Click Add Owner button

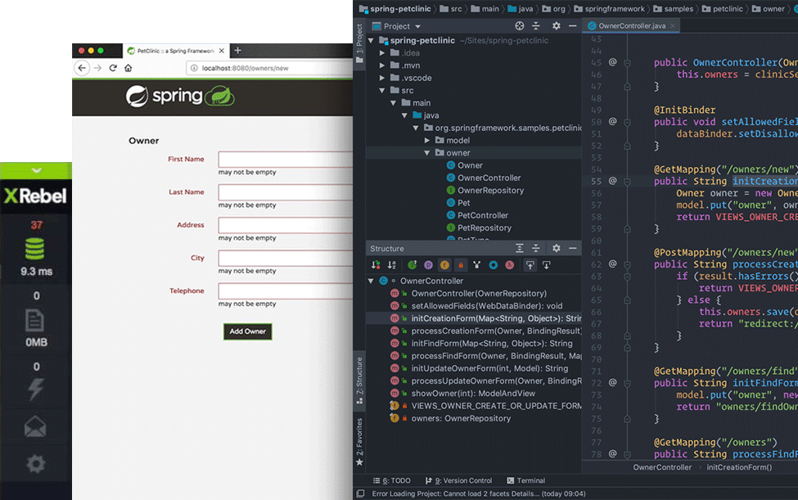coord(248,331)
